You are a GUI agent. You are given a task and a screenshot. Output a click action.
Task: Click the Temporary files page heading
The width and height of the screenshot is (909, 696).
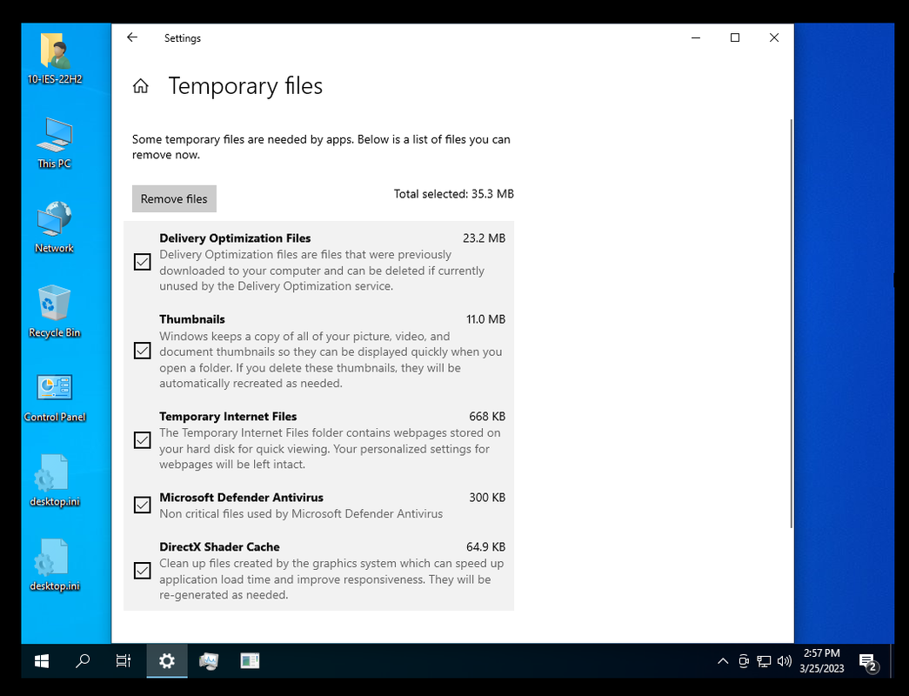tap(245, 86)
